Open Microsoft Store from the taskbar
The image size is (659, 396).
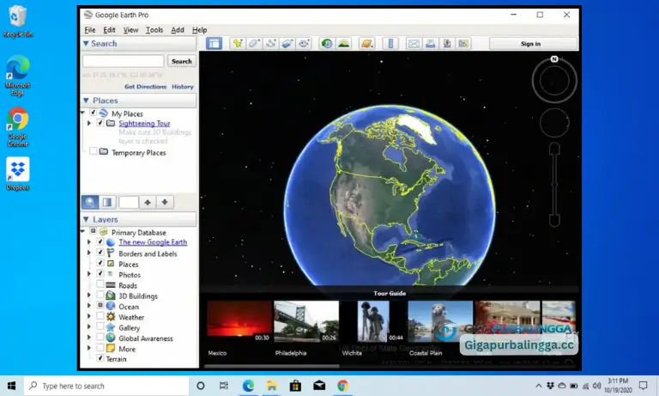[x=295, y=386]
